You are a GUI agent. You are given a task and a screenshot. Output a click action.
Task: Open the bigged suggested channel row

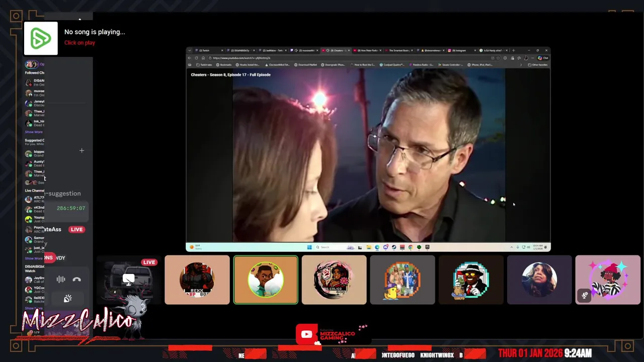pyautogui.click(x=35, y=153)
